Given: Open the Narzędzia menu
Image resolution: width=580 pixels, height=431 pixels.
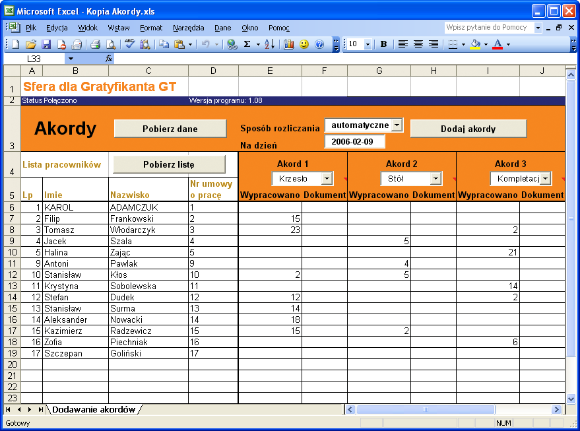Looking at the screenshot, I should pos(189,28).
